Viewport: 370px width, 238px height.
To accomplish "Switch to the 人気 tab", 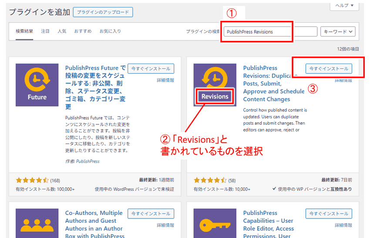I will coord(62,31).
